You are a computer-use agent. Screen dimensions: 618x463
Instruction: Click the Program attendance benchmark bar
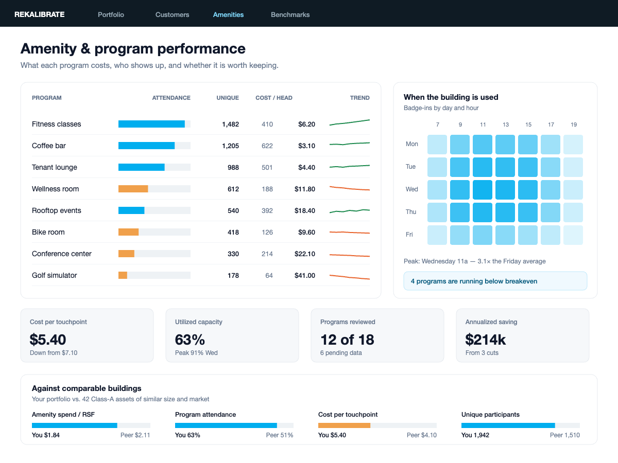point(234,425)
